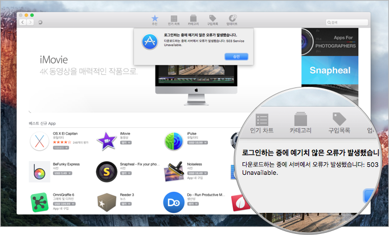
Task: Open the Snapheal app icon
Action: 107,171
